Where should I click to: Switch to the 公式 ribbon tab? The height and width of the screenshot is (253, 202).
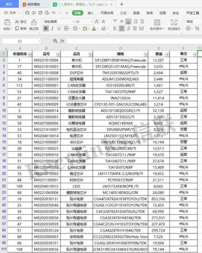123,13
